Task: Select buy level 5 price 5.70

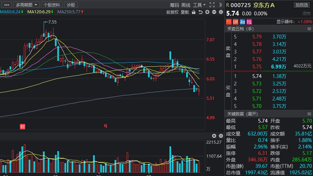Action: (x=257, y=106)
